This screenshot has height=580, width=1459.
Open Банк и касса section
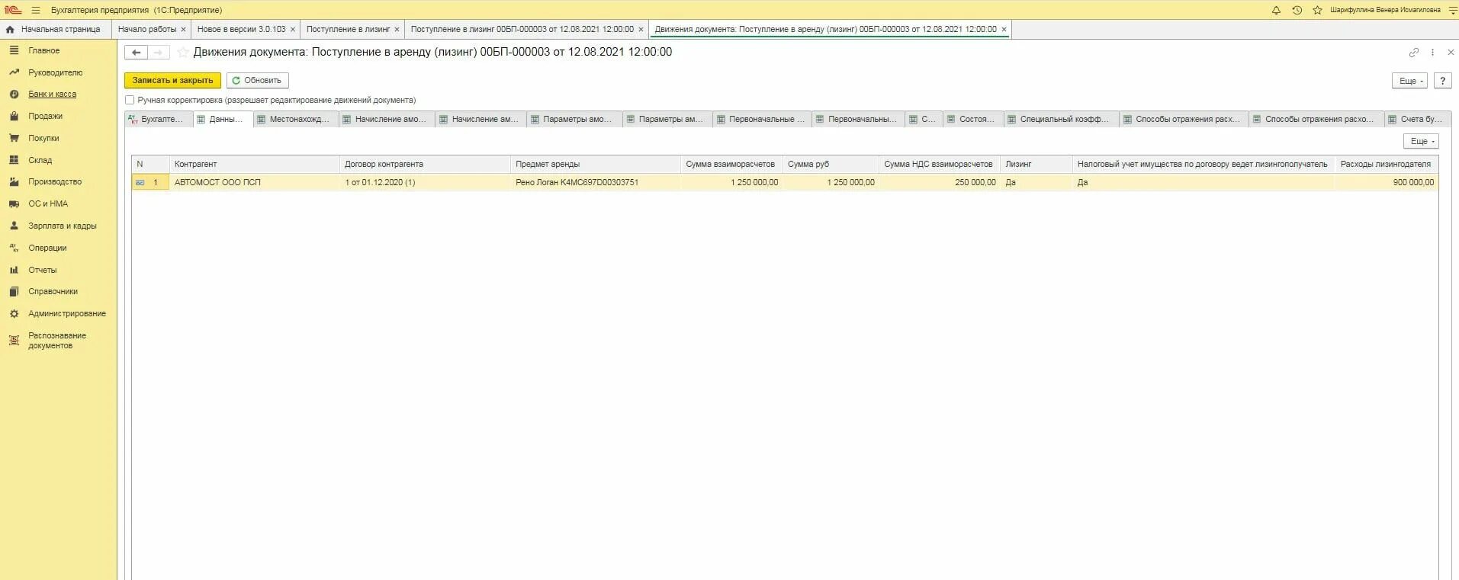click(x=52, y=95)
